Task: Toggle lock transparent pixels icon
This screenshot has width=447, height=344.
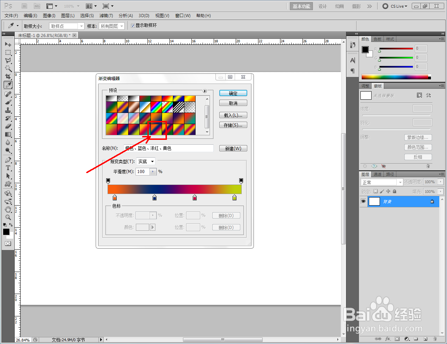Action: (375, 191)
